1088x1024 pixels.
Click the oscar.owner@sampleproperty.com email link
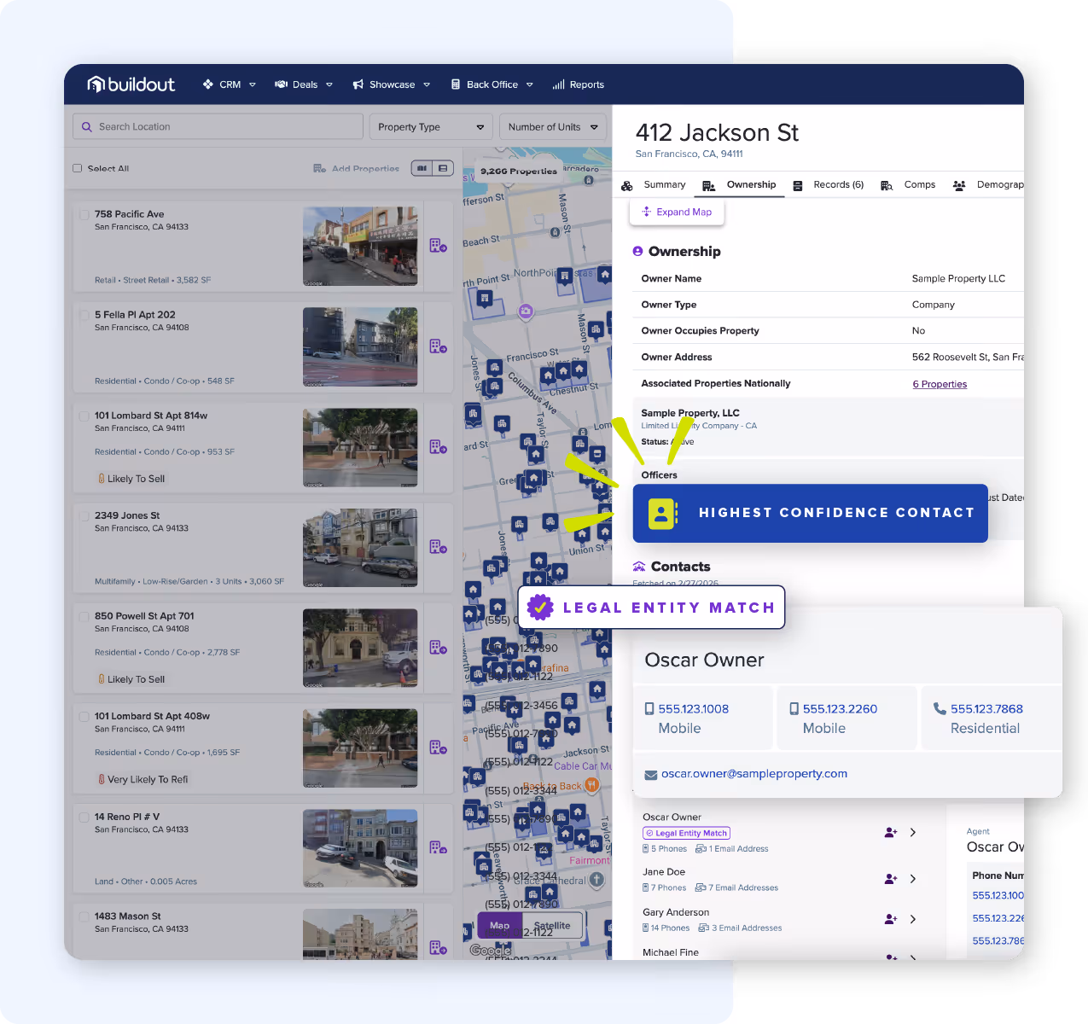754,773
